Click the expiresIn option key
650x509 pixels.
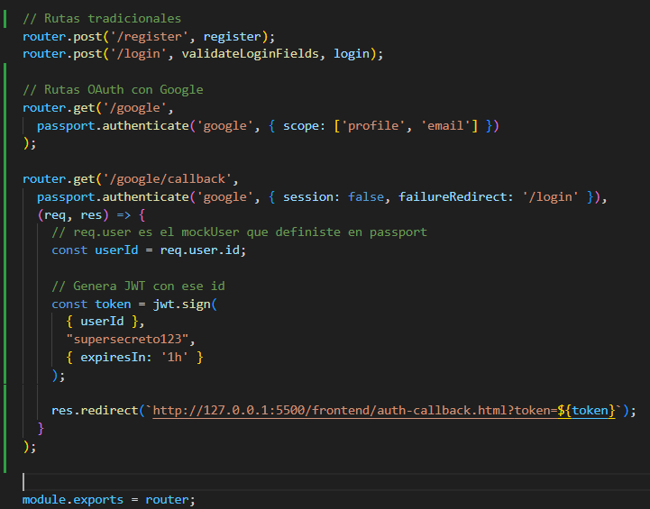113,358
